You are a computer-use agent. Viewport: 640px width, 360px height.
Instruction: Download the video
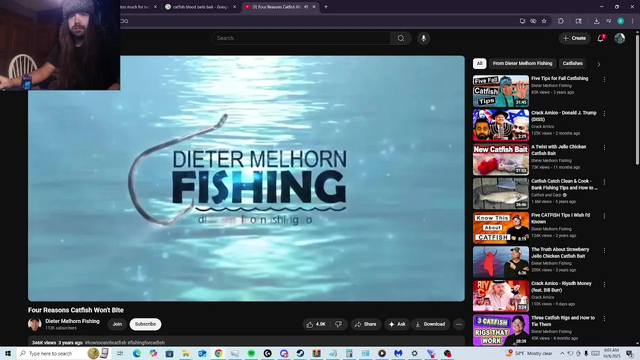coord(430,324)
